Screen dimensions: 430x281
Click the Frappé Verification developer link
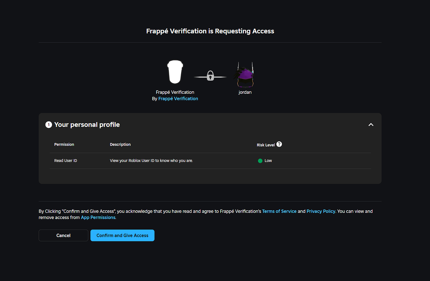tap(178, 98)
